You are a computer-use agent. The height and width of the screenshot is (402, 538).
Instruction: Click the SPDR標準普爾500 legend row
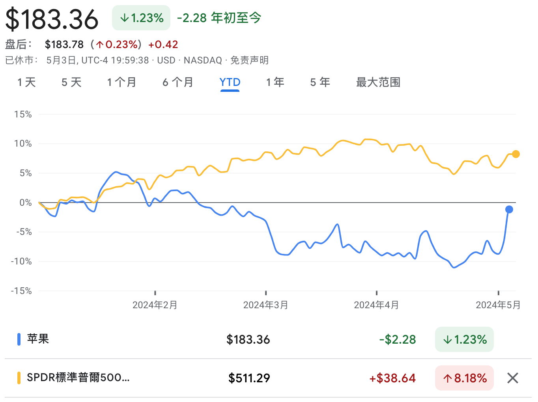tap(77, 378)
